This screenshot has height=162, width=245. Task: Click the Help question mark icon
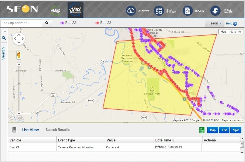pos(235,24)
